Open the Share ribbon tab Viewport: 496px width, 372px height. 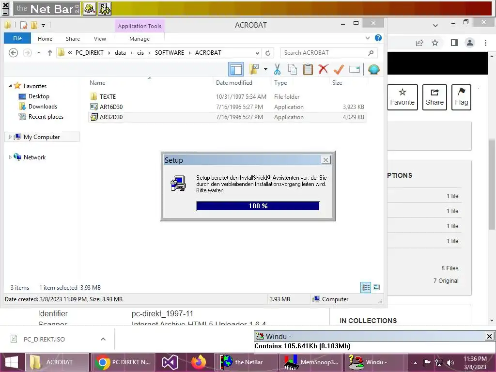(73, 39)
